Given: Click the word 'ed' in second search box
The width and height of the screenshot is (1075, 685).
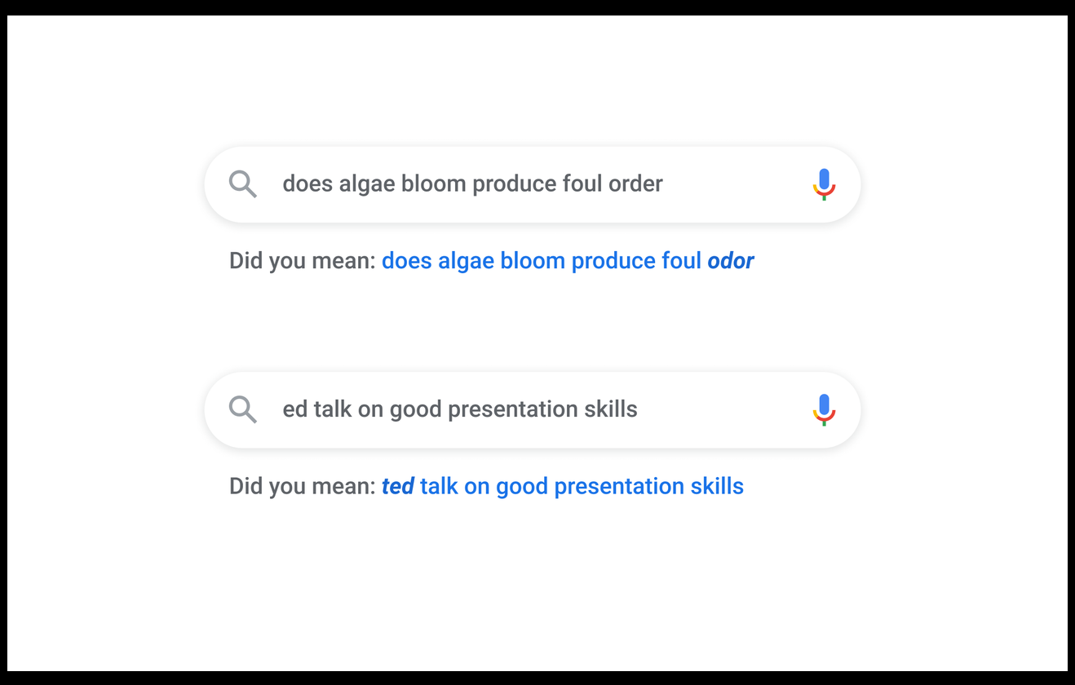Looking at the screenshot, I should [294, 409].
